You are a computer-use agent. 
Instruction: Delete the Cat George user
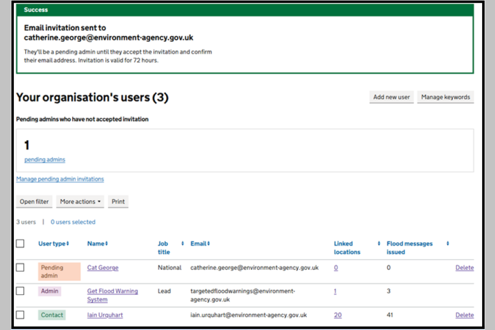click(464, 268)
